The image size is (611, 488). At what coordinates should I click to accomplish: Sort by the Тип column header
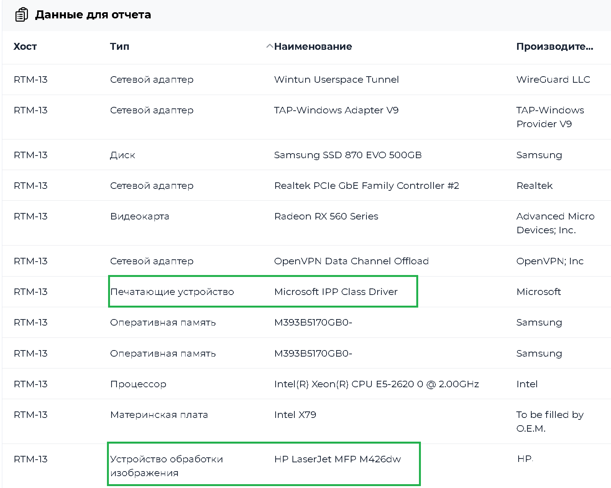coord(120,47)
